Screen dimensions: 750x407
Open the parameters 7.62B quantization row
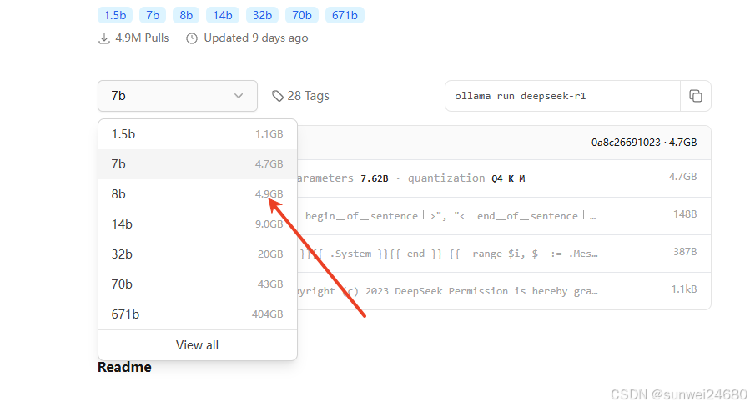(x=504, y=178)
